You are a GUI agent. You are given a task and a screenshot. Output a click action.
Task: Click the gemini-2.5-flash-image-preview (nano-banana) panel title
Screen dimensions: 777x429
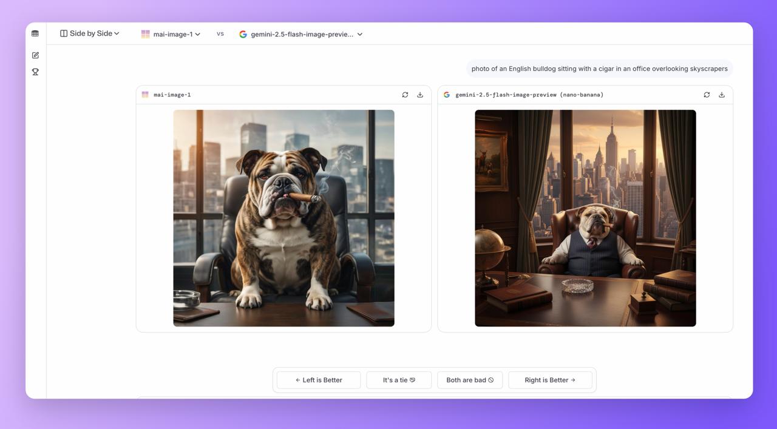529,95
